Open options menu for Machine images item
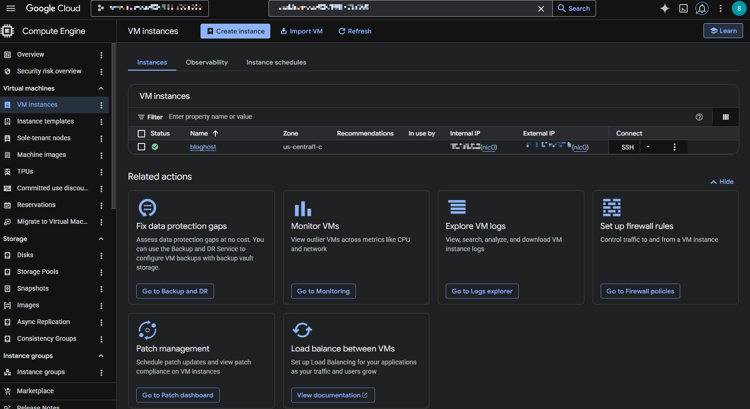750x409 pixels. 101,155
